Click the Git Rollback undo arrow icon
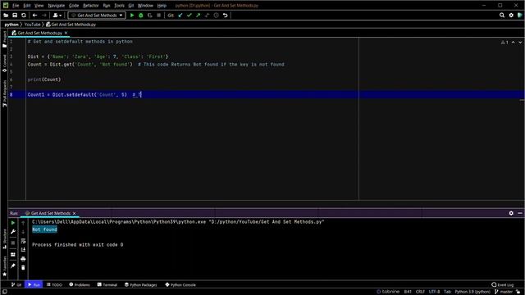The width and height of the screenshot is (525, 295). 226,16
